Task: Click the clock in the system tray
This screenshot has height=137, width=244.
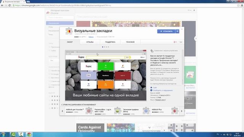Action: 237,134
